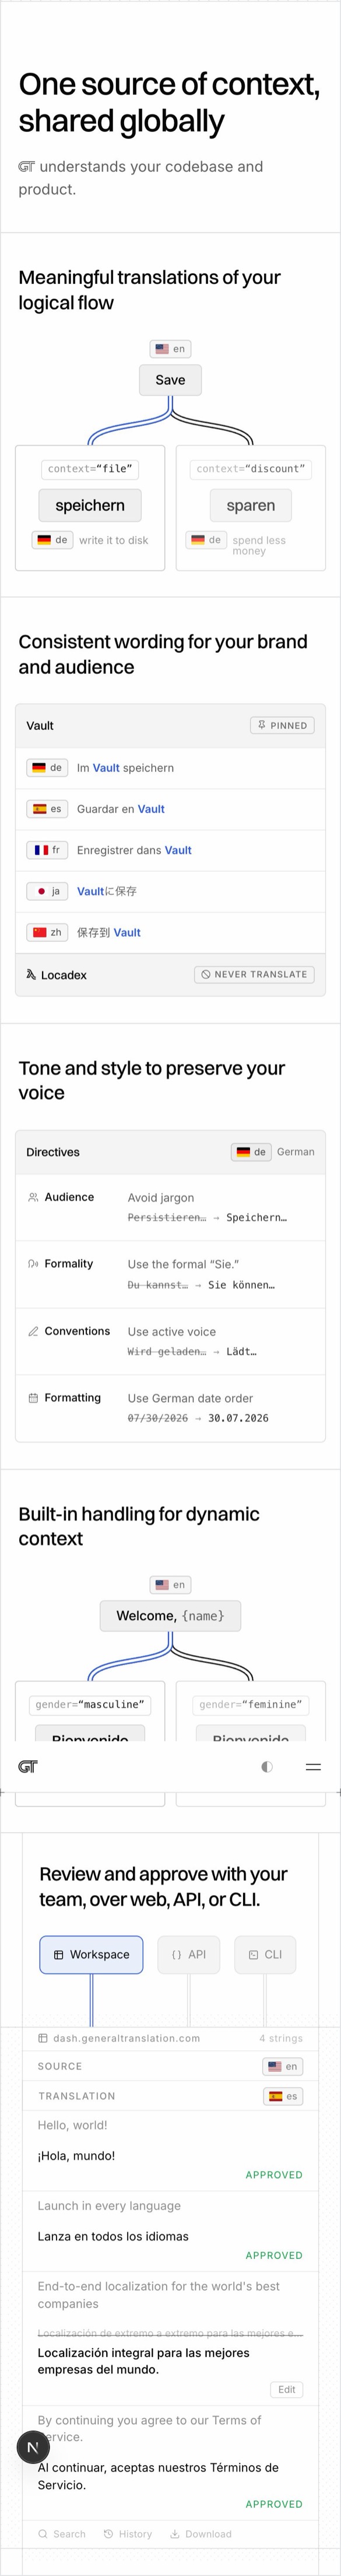
Task: Click the SOURCE en language chip
Action: (283, 2066)
